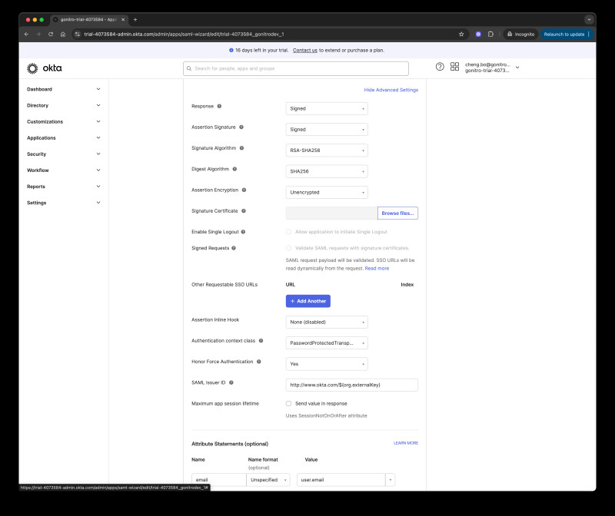
Task: Click site information icon in address bar
Action: click(78, 34)
